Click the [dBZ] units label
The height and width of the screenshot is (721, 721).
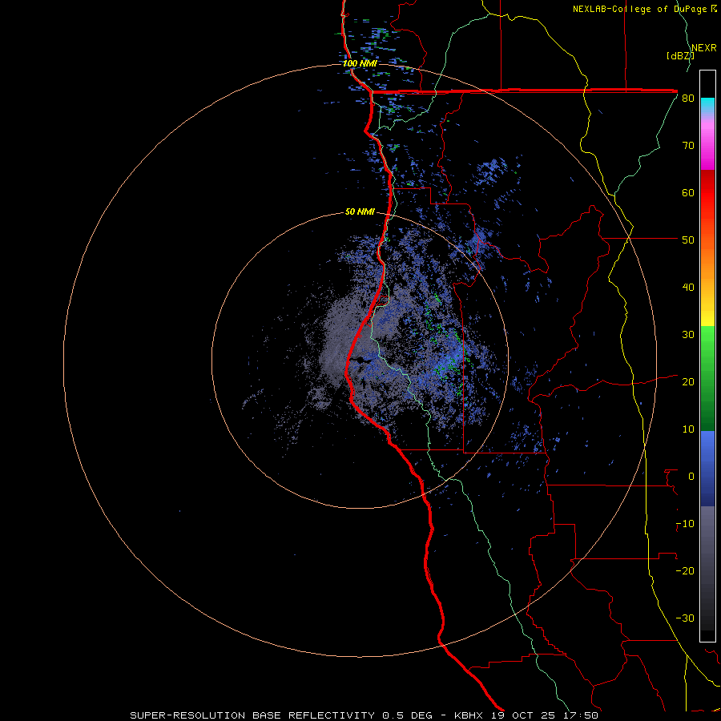(680, 56)
